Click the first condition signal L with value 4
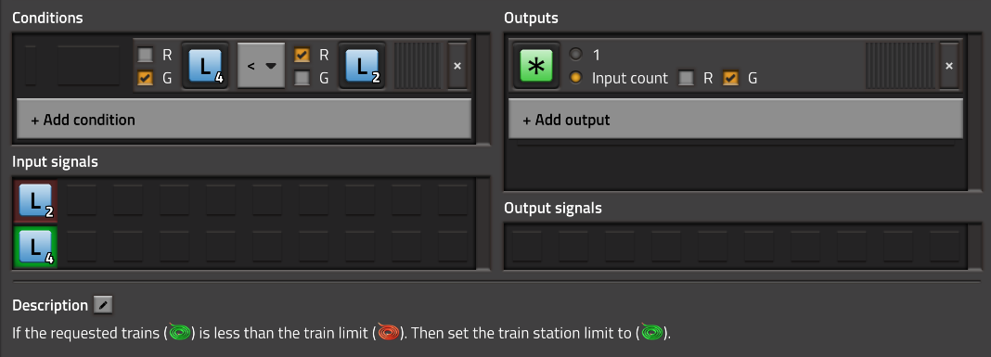Viewport: 991px width, 357px height. 205,66
